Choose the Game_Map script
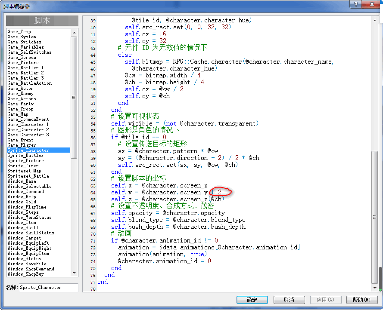 pos(18,114)
